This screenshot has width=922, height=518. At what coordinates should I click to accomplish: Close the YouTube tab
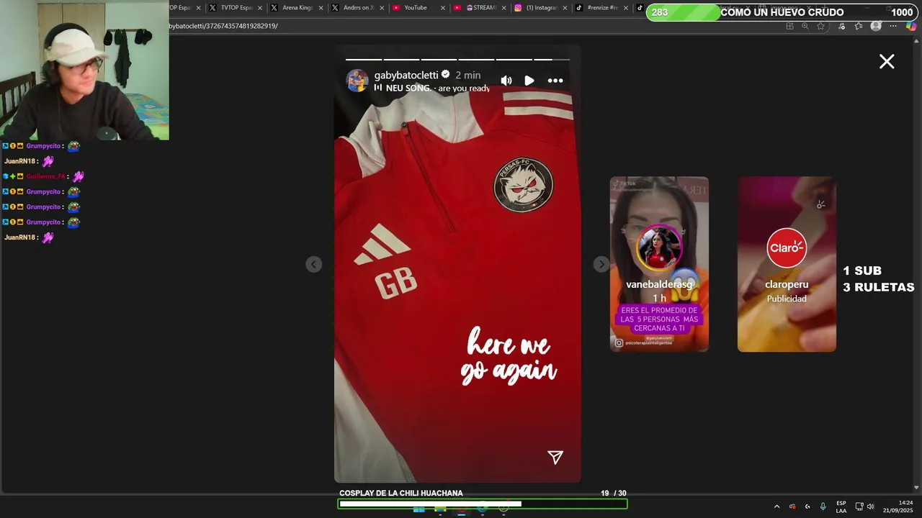443,8
